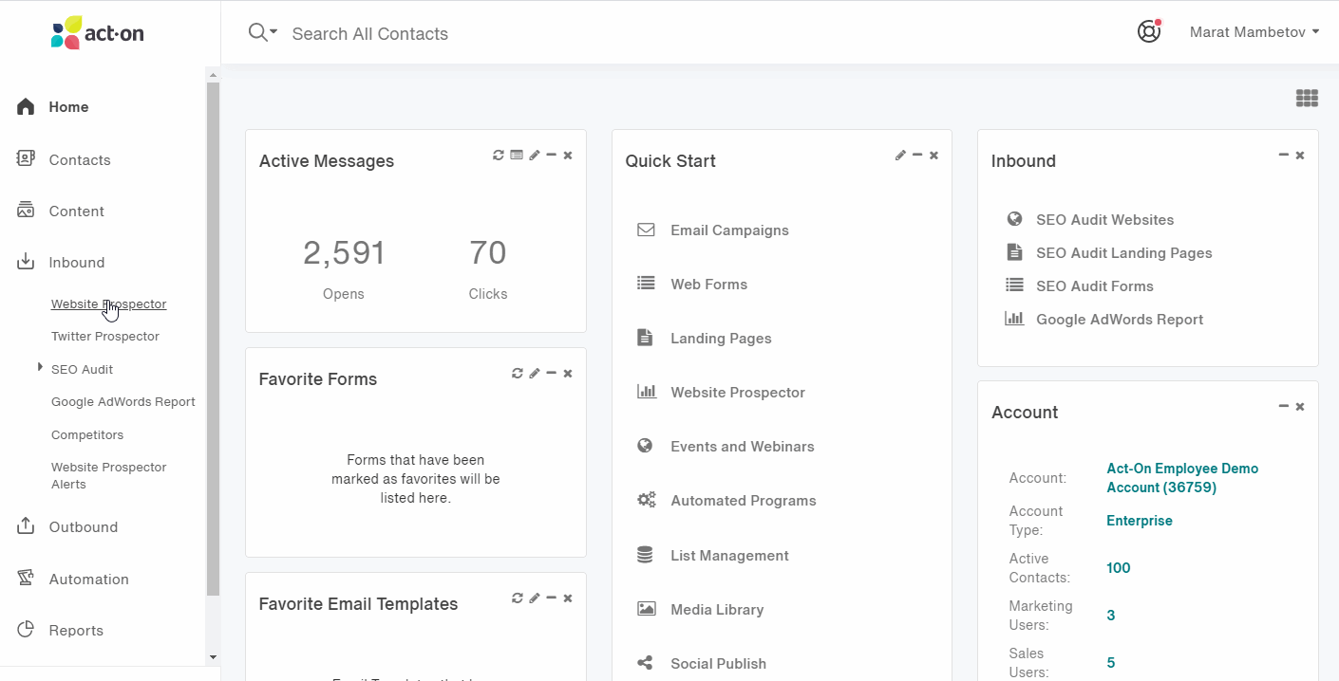
Task: Open Automated Programs in Quick Start
Action: point(744,501)
